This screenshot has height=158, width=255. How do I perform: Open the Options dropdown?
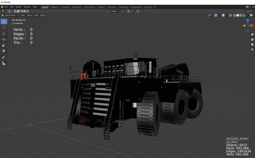249,11
